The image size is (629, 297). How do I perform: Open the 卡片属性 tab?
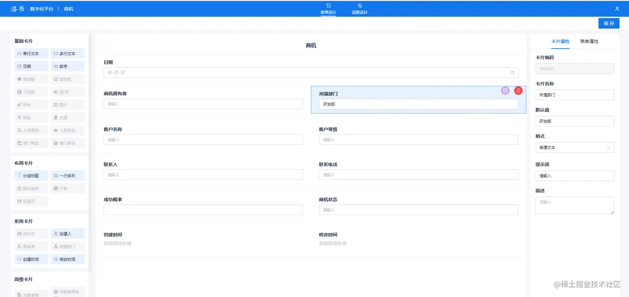click(560, 42)
